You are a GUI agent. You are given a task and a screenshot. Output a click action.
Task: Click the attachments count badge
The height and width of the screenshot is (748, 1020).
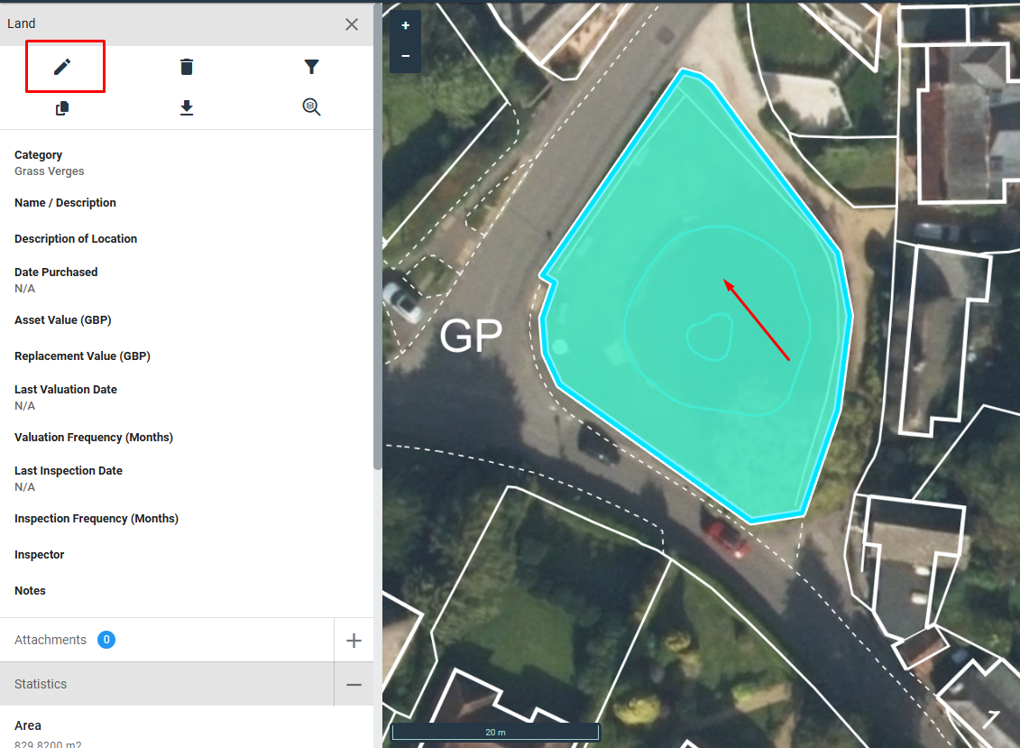(106, 640)
